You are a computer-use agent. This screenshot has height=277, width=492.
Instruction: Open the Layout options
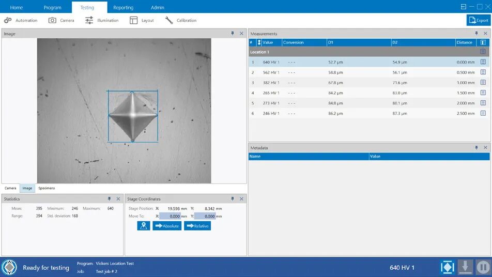click(x=142, y=20)
